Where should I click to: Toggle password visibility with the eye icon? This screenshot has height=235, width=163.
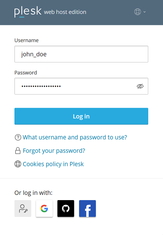(x=140, y=86)
